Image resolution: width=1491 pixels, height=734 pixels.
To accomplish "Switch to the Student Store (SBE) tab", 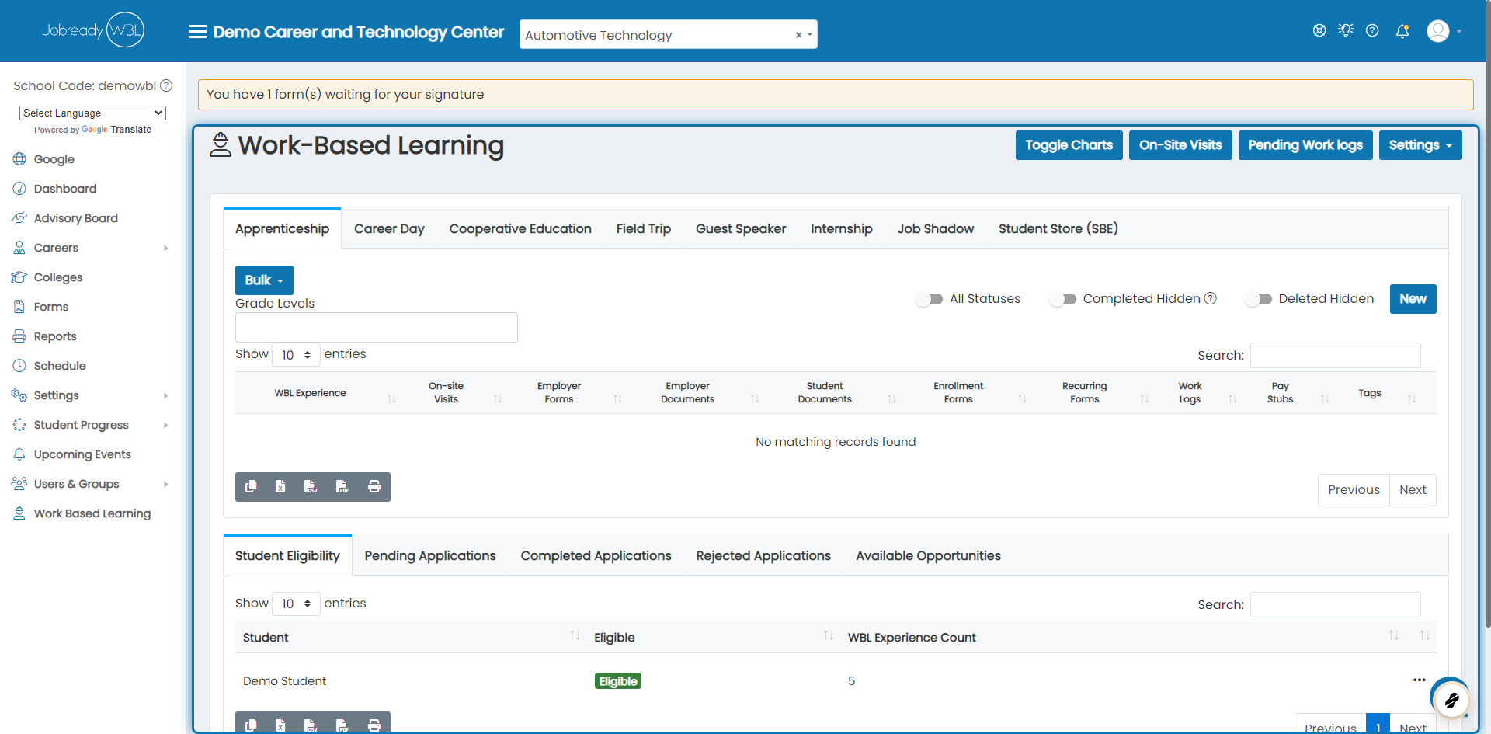I will [1058, 228].
